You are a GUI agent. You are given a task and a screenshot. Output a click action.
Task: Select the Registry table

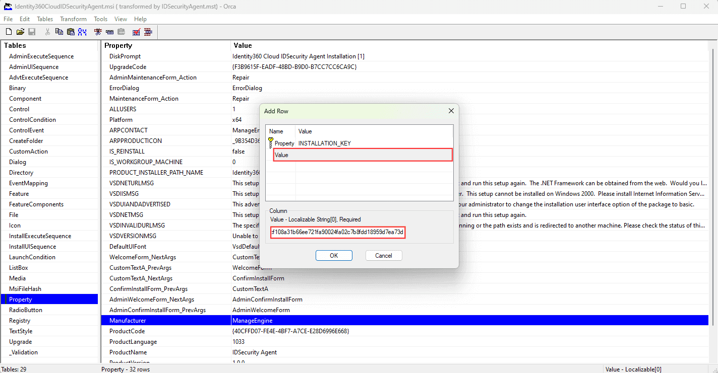tap(20, 321)
